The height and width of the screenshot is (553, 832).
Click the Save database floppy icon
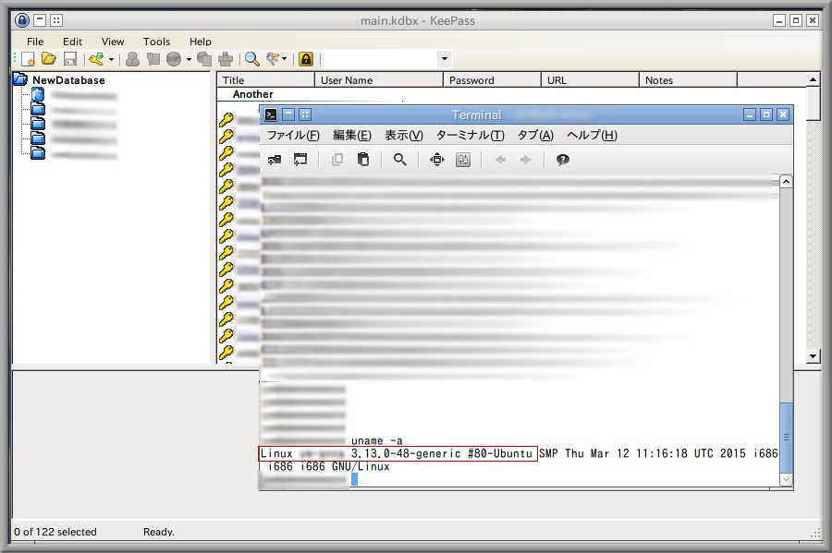pos(70,59)
